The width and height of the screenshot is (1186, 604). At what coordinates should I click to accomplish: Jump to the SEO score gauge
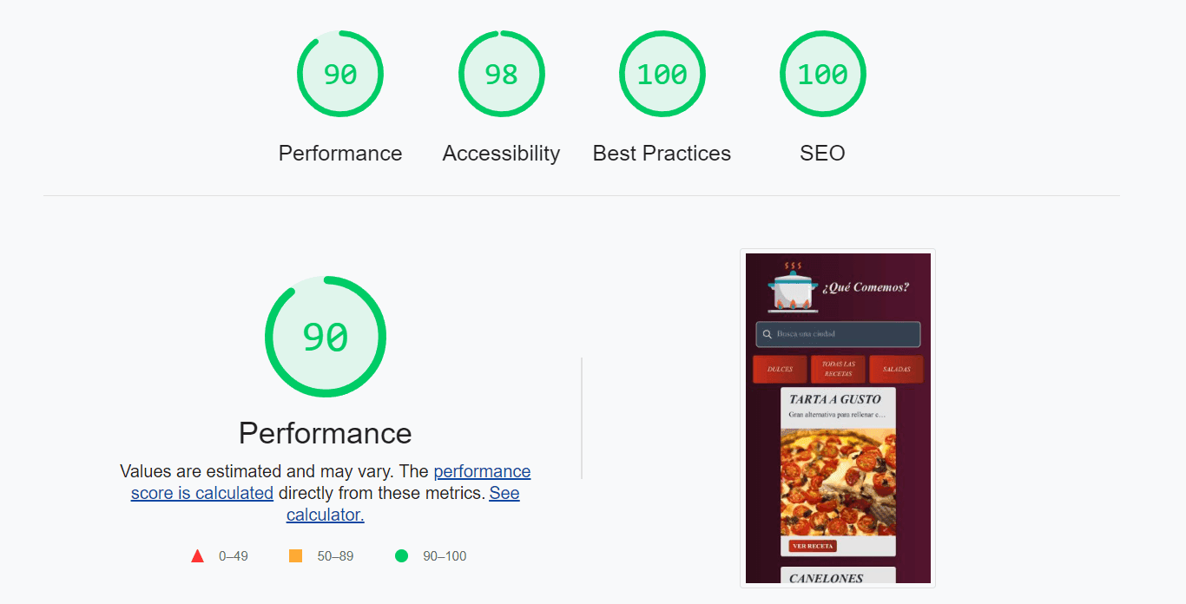pyautogui.click(x=822, y=75)
